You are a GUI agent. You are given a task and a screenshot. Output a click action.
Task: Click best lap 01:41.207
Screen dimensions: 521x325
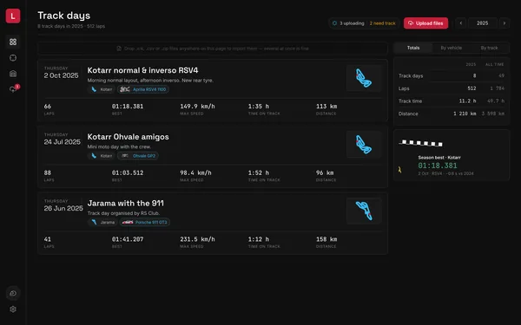(128, 239)
